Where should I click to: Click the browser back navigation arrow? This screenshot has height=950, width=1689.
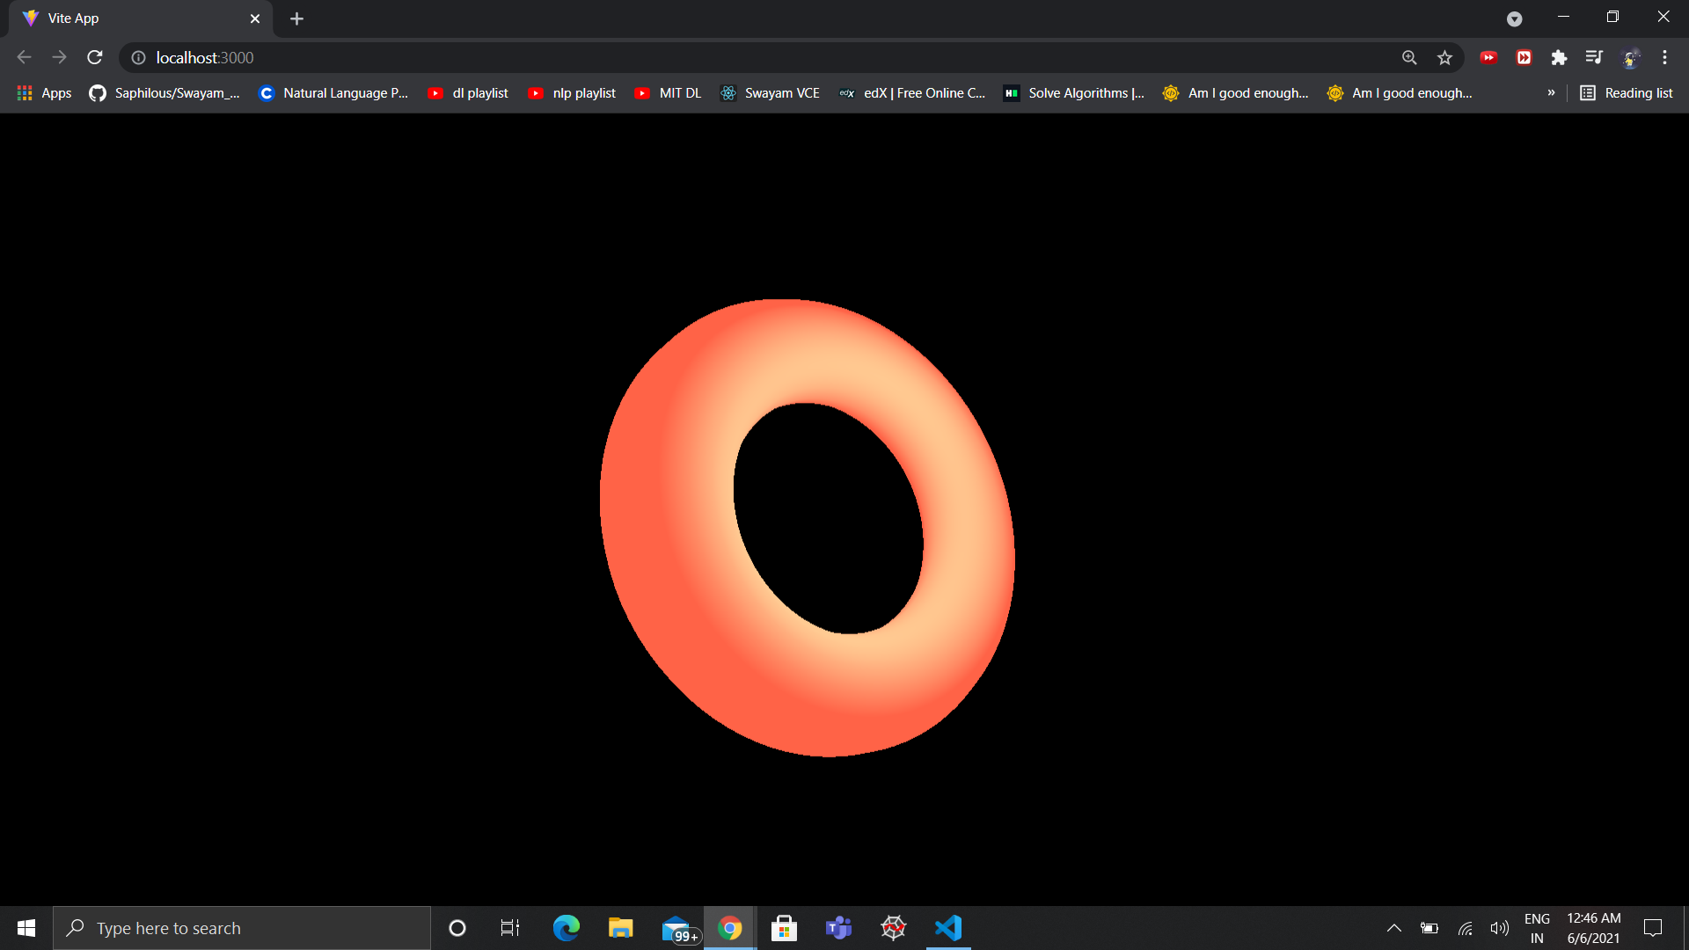23,57
